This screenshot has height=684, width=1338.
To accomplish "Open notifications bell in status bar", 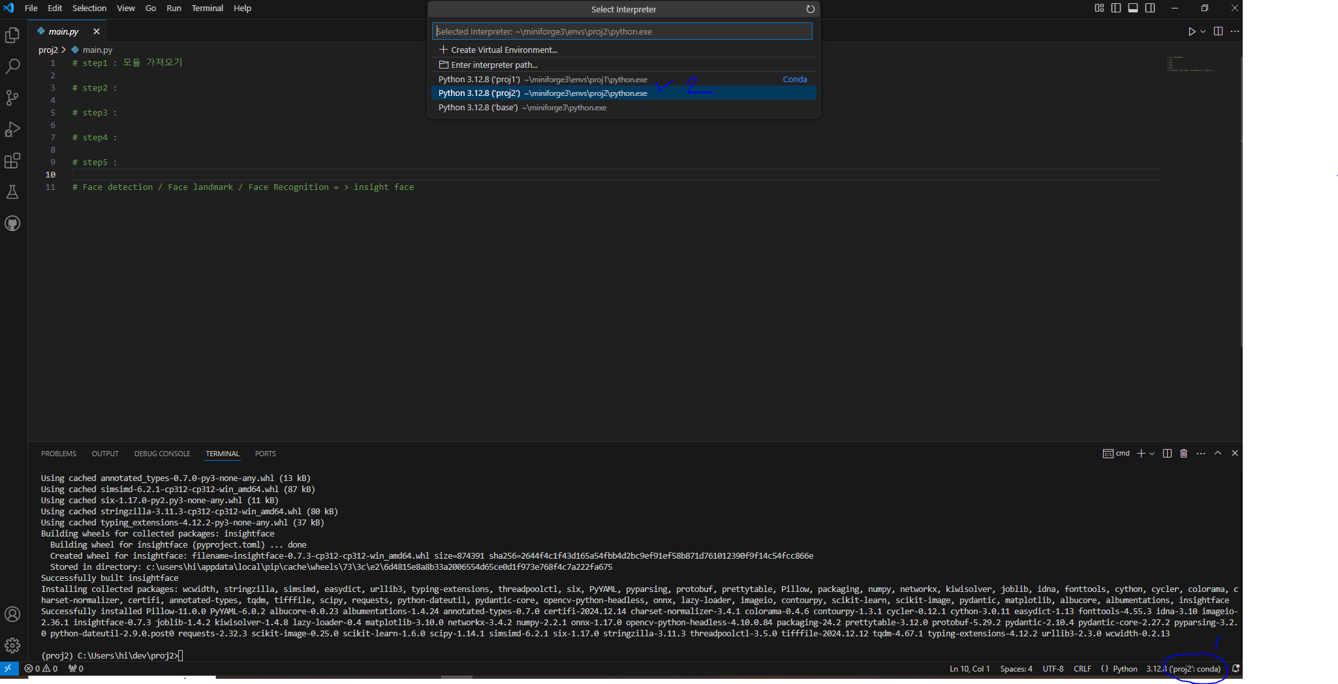I will pyautogui.click(x=1236, y=668).
